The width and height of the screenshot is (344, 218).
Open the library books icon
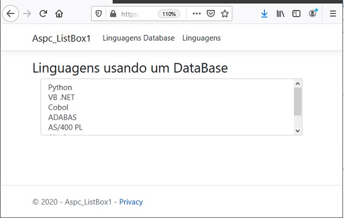[x=281, y=14]
